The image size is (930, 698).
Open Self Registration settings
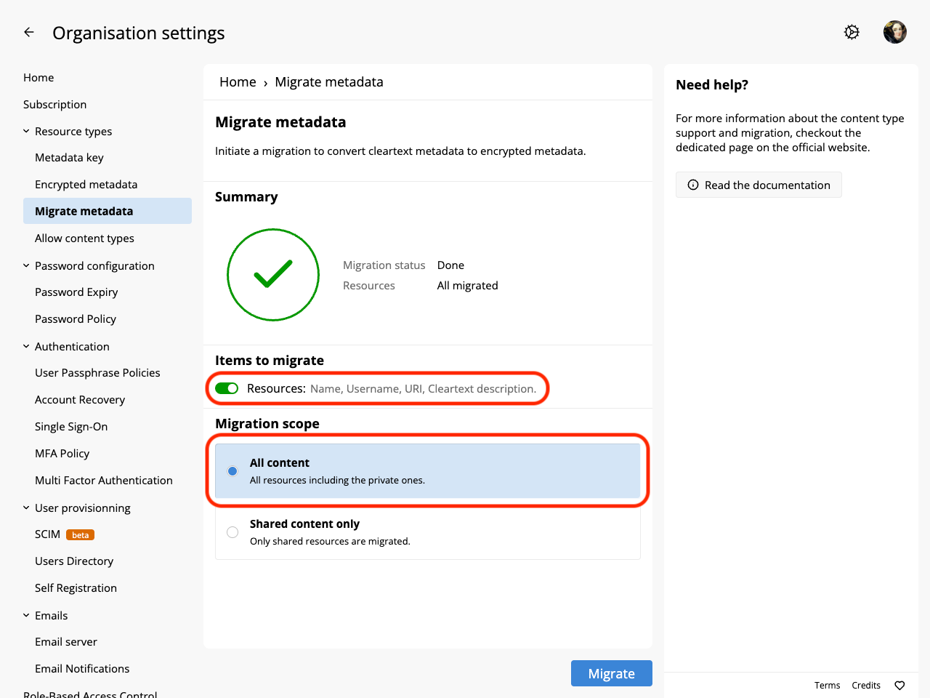click(76, 588)
